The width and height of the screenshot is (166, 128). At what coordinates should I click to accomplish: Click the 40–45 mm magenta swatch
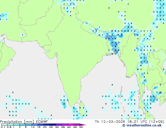coord(71,125)
